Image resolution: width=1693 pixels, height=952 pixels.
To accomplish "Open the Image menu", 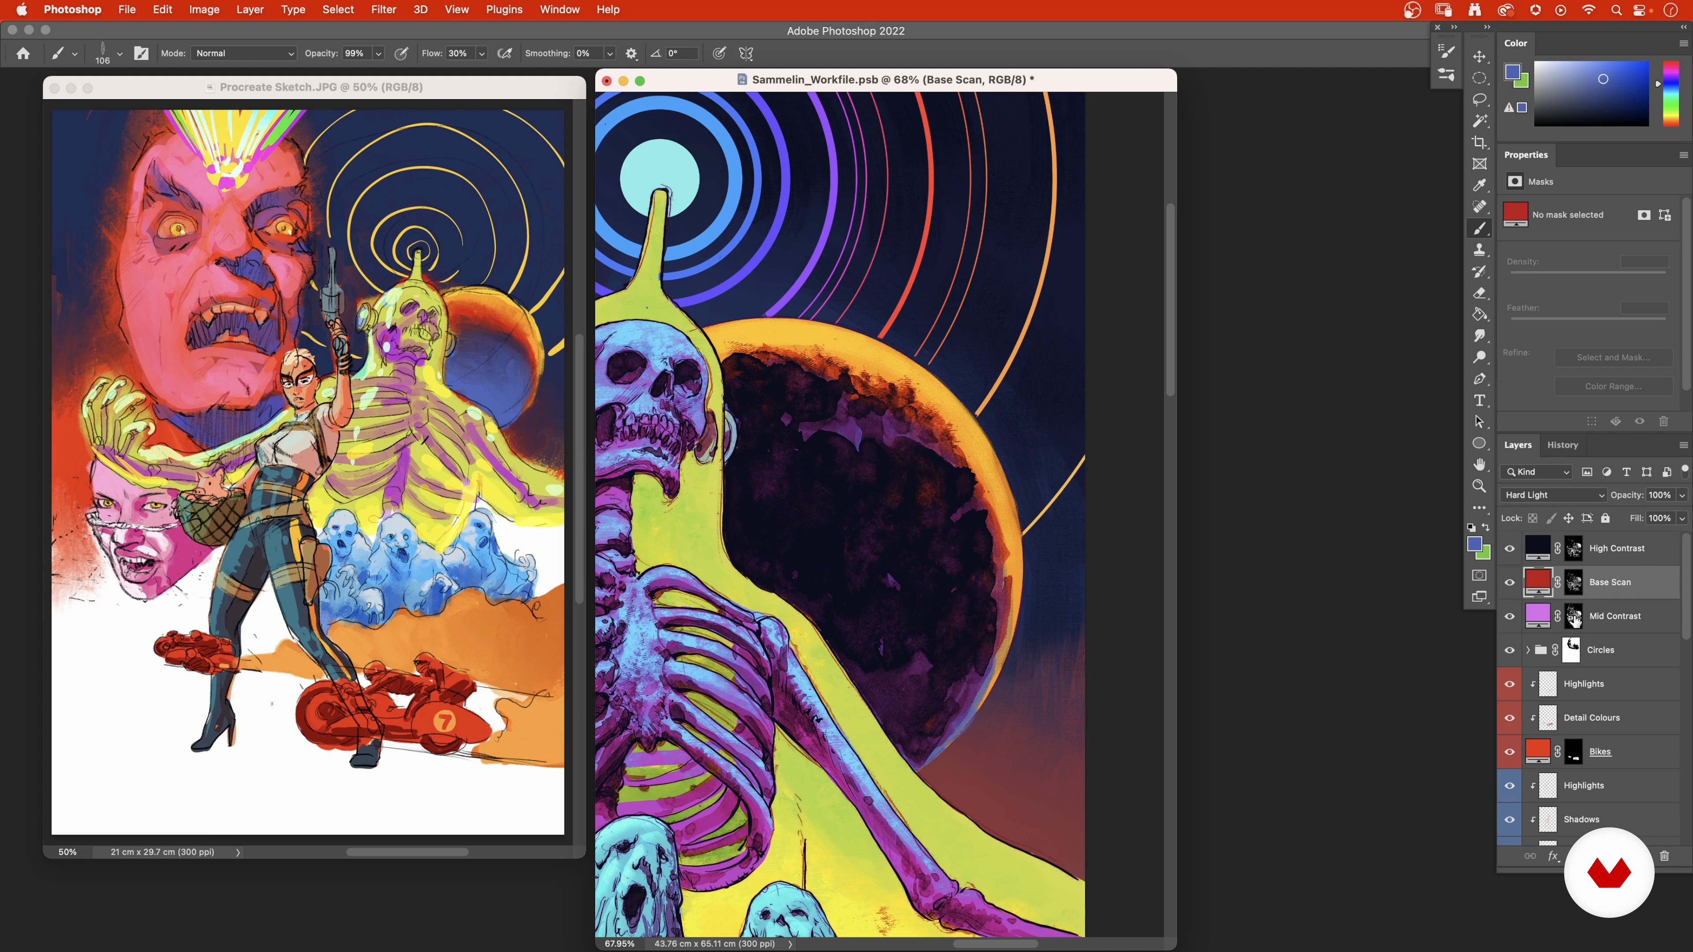I will pyautogui.click(x=205, y=10).
